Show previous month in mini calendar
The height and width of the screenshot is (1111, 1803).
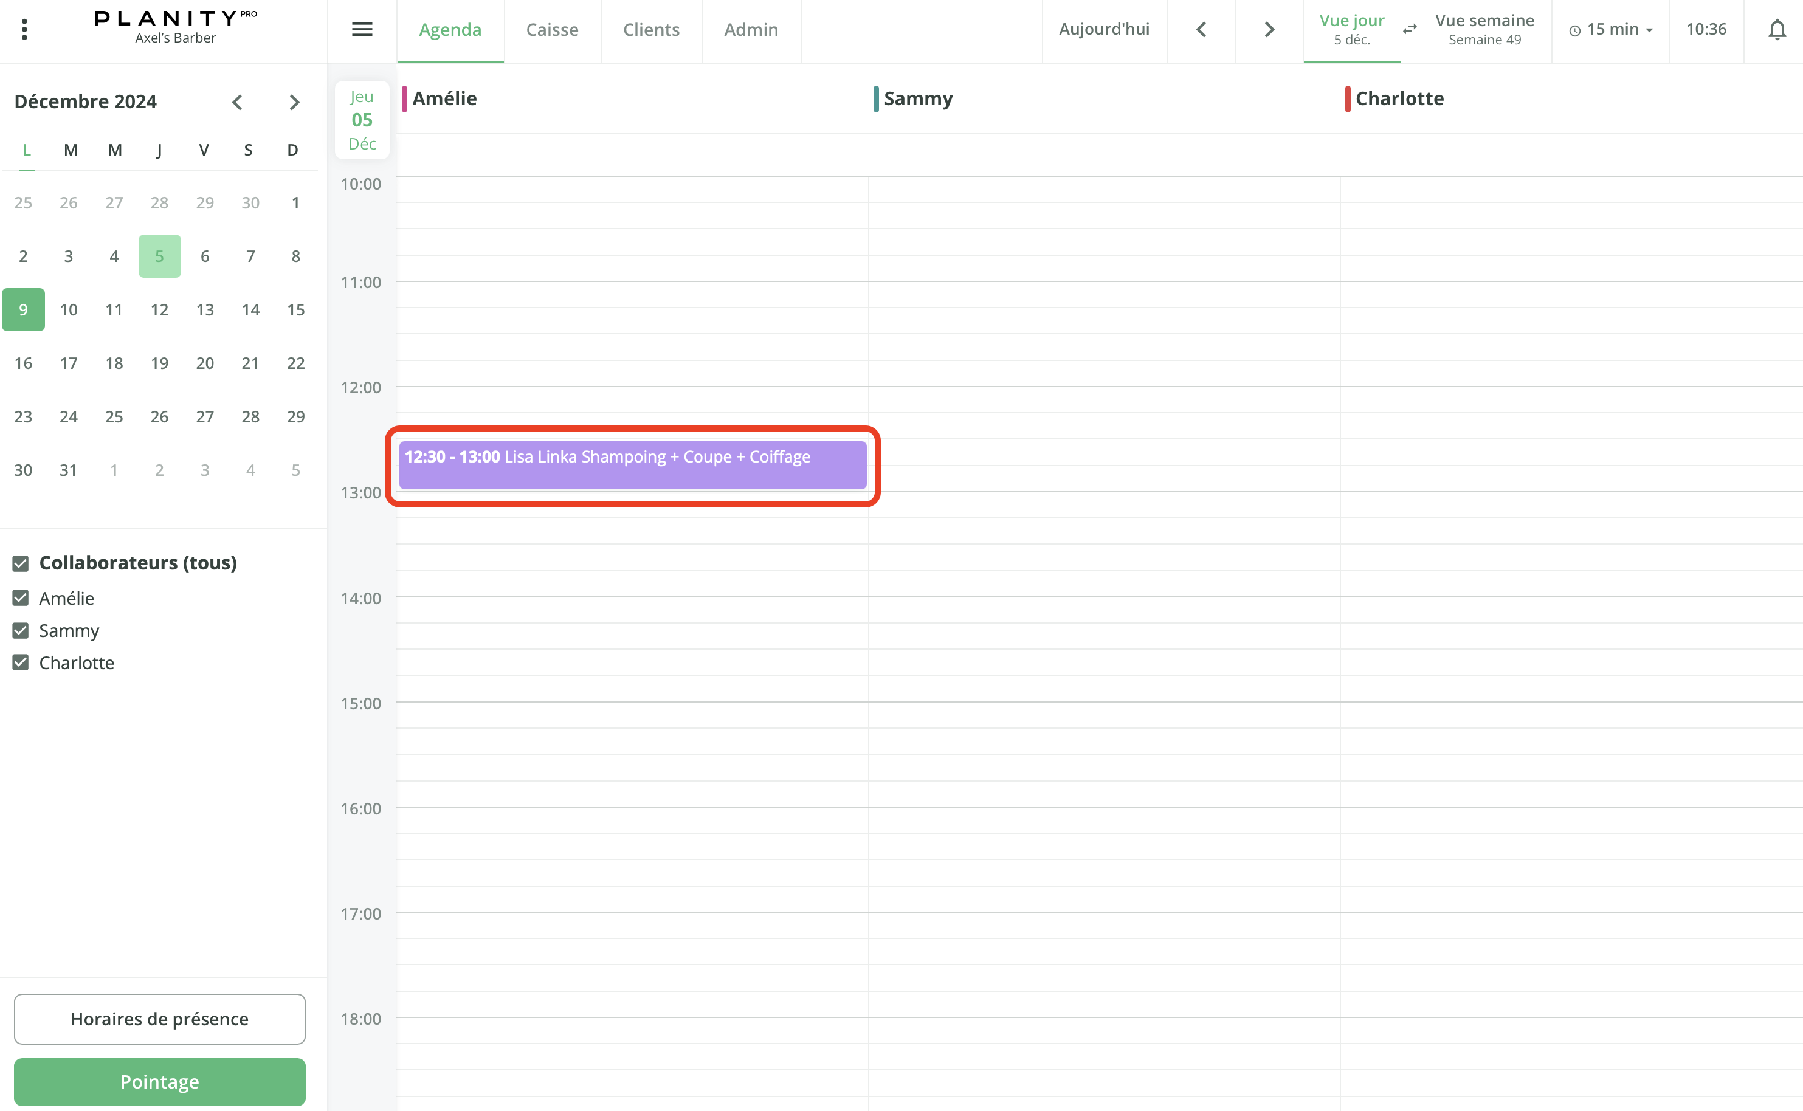pyautogui.click(x=237, y=102)
